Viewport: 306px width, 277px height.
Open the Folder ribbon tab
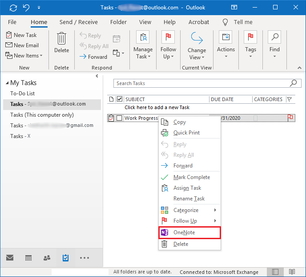tap(118, 22)
